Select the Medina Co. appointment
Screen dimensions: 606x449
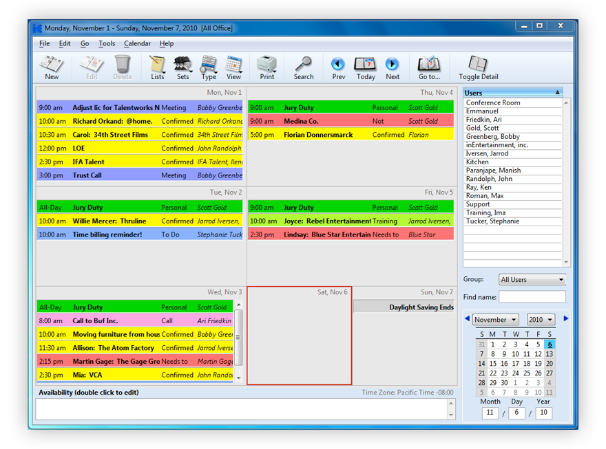[351, 121]
